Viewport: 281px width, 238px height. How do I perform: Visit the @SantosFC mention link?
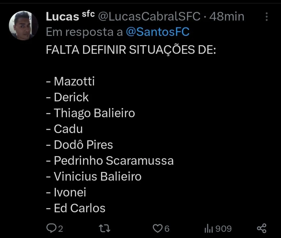158,32
